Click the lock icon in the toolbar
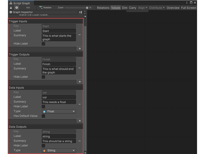 click(11, 7)
